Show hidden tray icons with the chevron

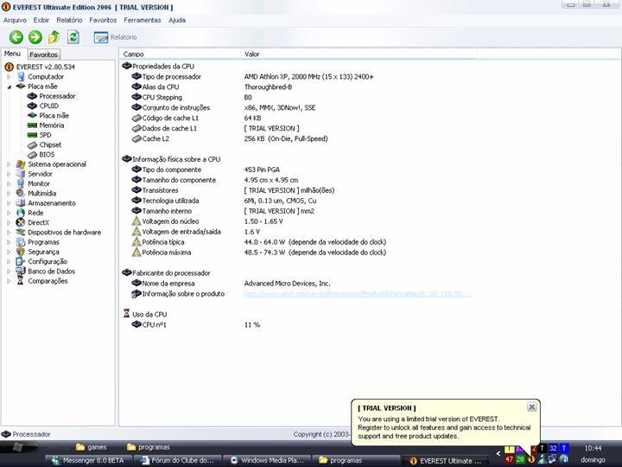click(498, 453)
